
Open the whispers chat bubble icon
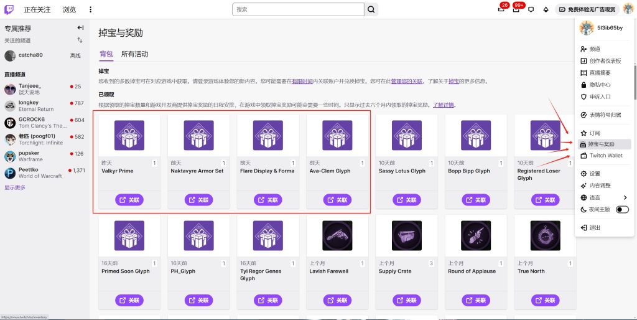coord(531,9)
